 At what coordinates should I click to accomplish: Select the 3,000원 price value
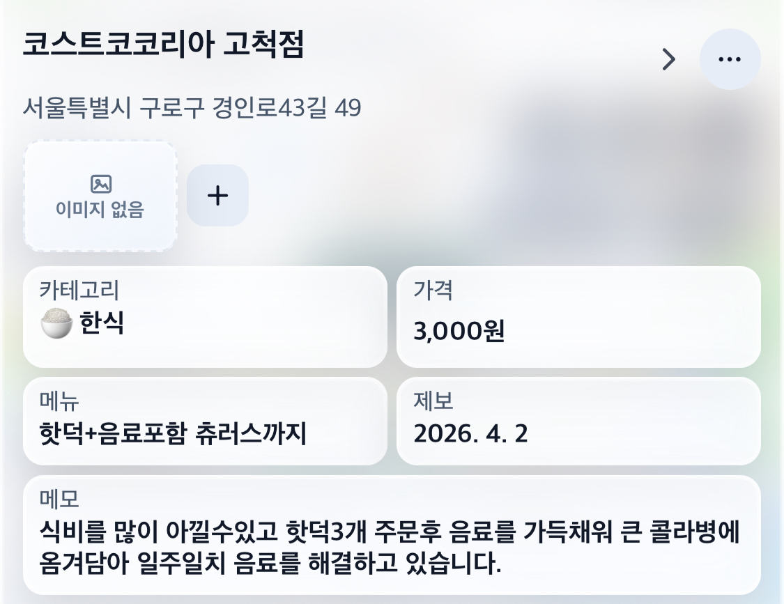458,332
